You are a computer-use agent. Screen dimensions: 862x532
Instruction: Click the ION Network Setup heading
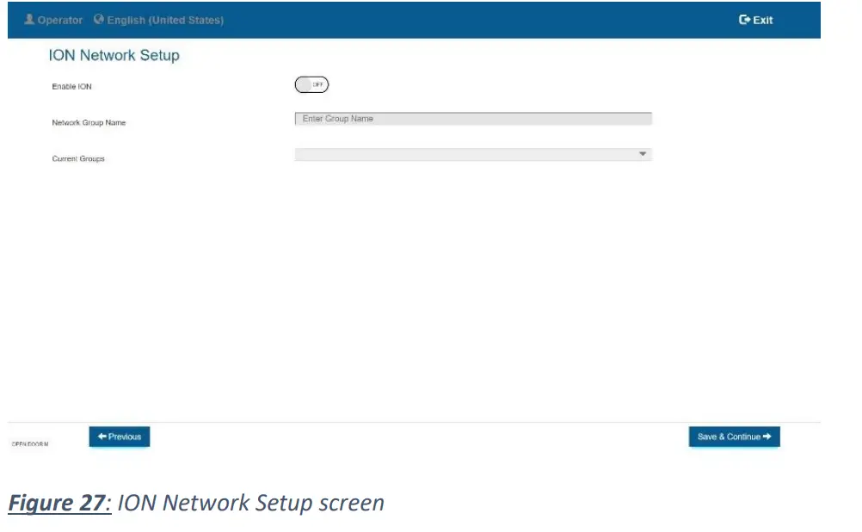(114, 56)
